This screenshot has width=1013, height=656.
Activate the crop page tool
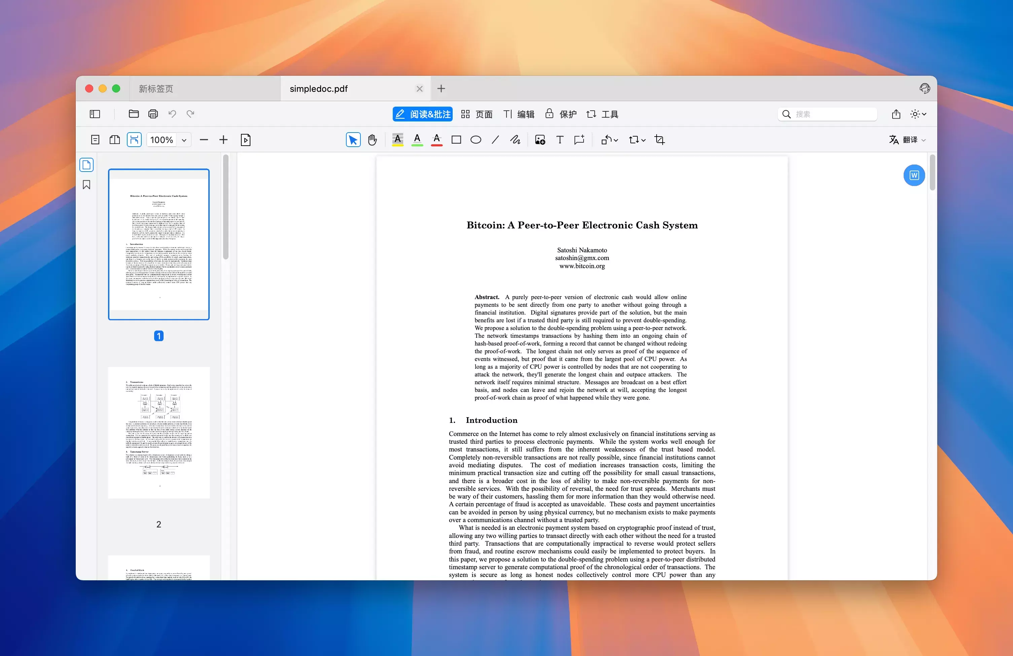click(659, 140)
